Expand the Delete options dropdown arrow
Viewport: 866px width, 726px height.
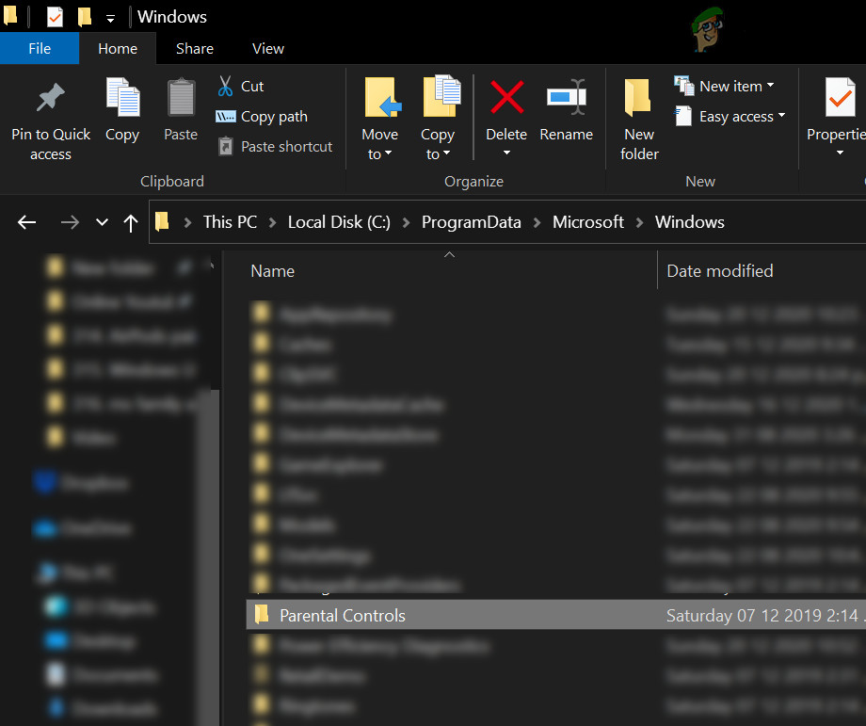pyautogui.click(x=506, y=153)
